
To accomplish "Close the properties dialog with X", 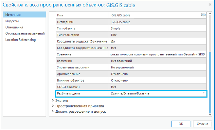I will (210, 5).
